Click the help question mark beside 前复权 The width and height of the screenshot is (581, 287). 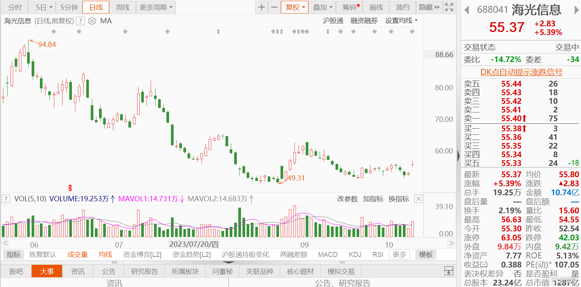80,21
